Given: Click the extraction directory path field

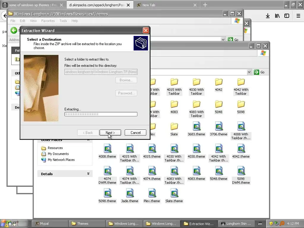Looking at the screenshot, I should 101,72.
